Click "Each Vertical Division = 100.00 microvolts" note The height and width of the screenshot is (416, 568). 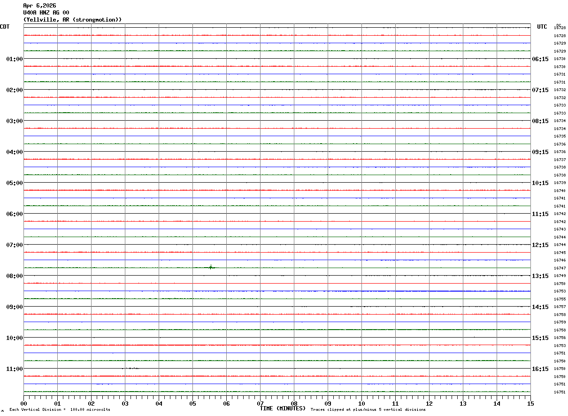(x=60, y=410)
